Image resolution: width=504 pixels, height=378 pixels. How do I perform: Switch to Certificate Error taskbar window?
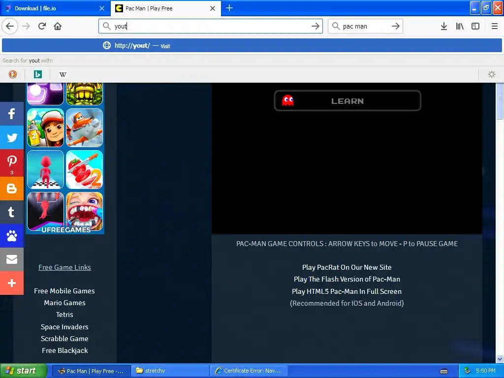coord(249,371)
